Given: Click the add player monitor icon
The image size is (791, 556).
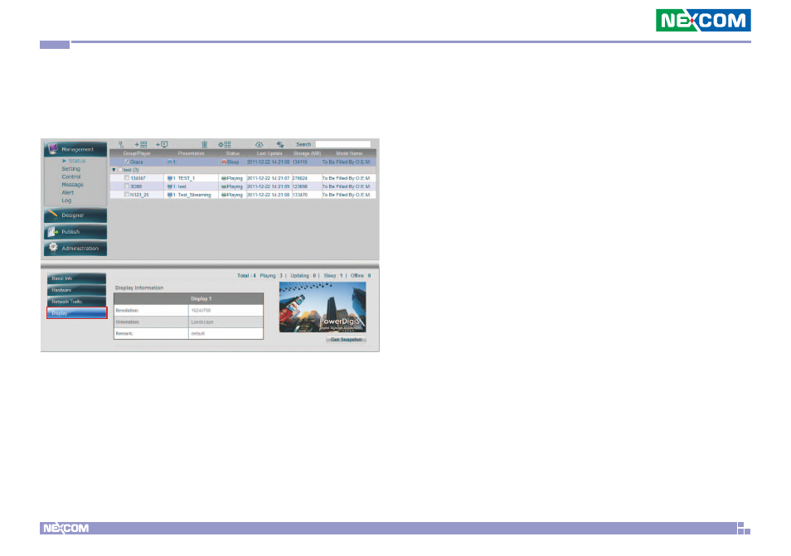Looking at the screenshot, I should [162, 145].
